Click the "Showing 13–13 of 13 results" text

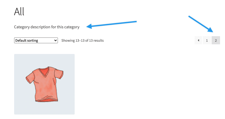[x=83, y=40]
